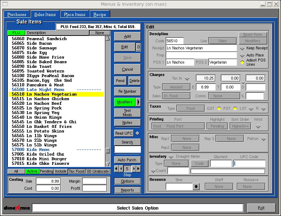Screen dimensions: 281x216
Task: Toggle PST tax indicator
Action: (235, 109)
